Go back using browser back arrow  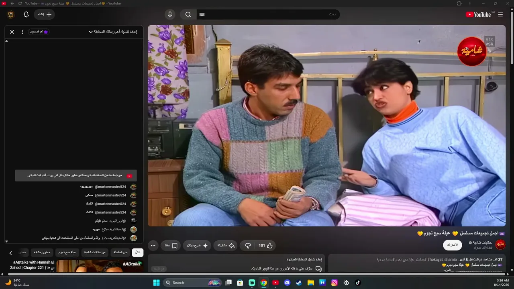point(12,3)
